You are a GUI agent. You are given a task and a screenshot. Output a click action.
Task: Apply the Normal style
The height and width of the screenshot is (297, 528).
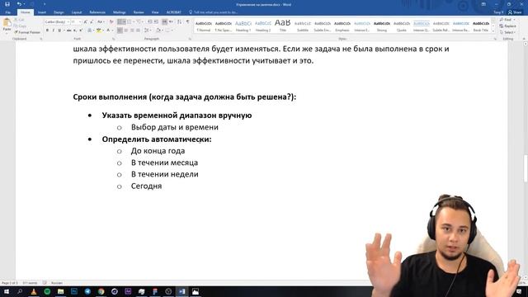pyautogui.click(x=204, y=26)
